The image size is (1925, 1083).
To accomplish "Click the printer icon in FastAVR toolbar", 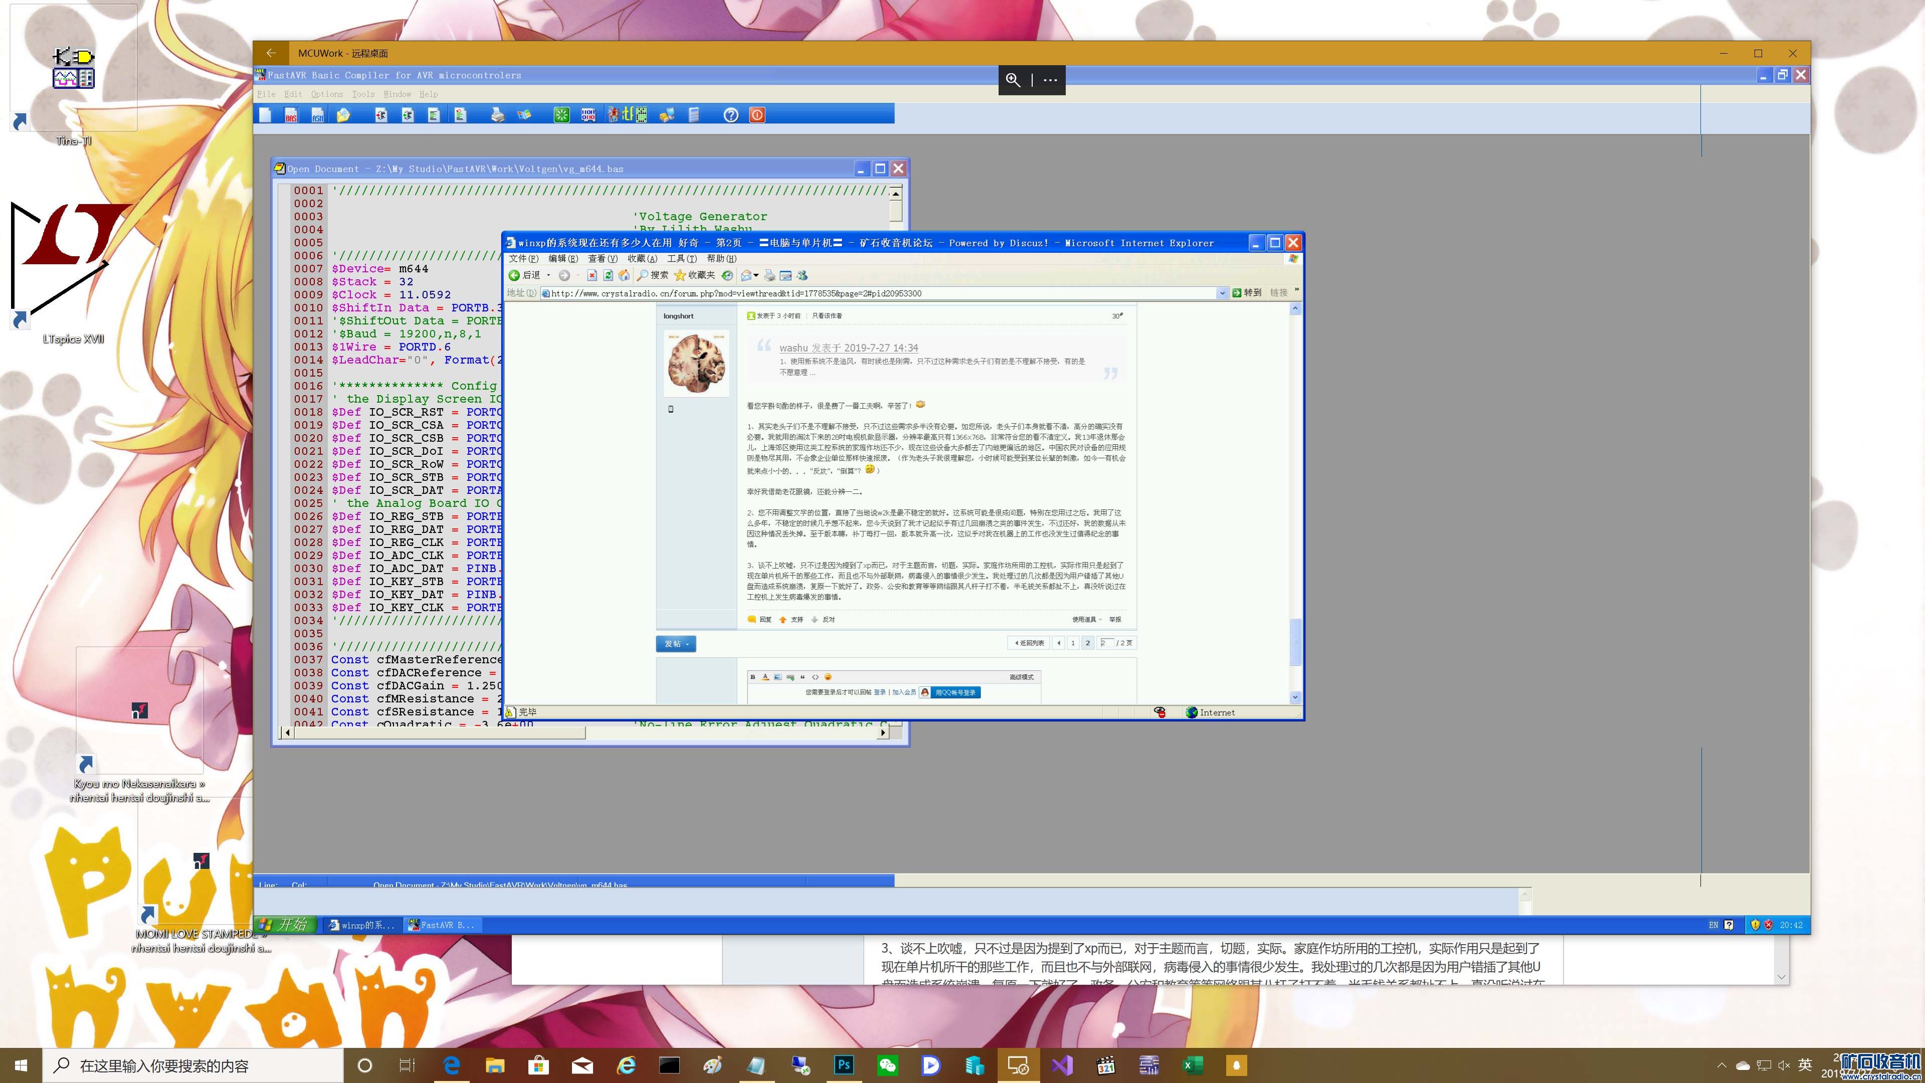I will [x=498, y=115].
